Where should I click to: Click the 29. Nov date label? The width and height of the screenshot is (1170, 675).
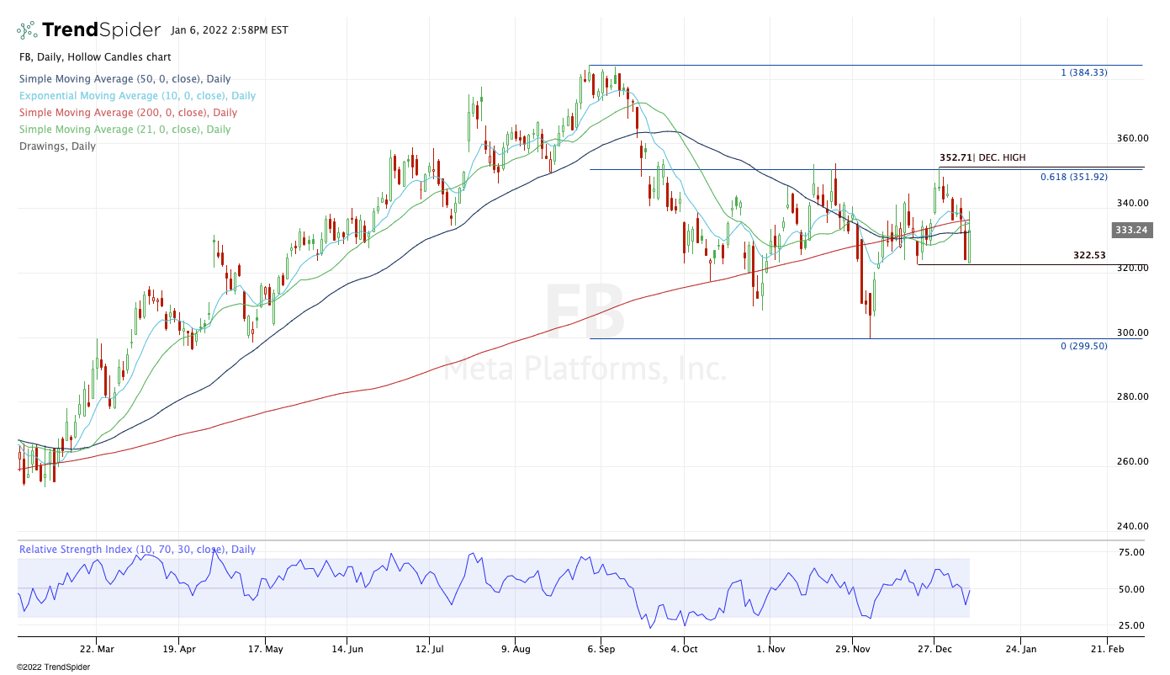853,649
